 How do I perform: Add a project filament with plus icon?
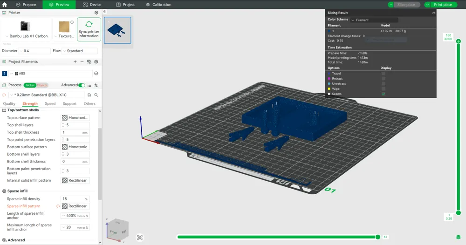pos(75,62)
